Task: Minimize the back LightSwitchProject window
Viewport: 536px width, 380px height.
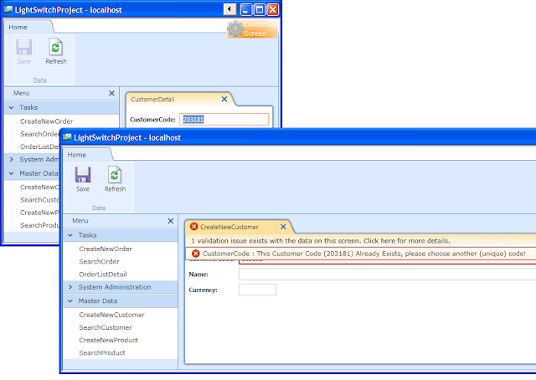Action: (246, 9)
